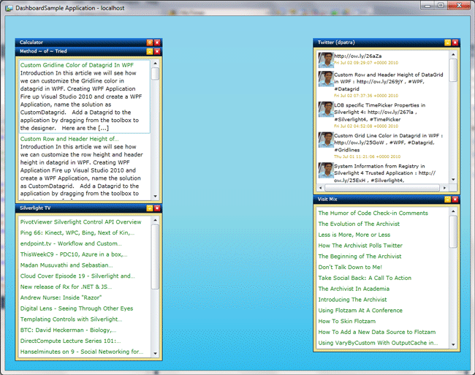
Task: Open Andrew Nurse: Inside "Razor"
Action: [61, 298]
